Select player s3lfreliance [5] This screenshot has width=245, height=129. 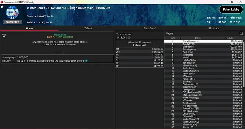click(x=203, y=66)
